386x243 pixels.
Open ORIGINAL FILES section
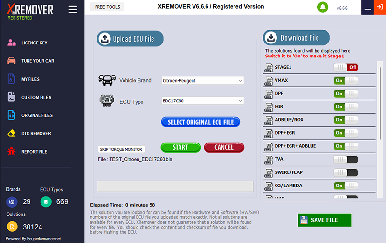point(37,115)
